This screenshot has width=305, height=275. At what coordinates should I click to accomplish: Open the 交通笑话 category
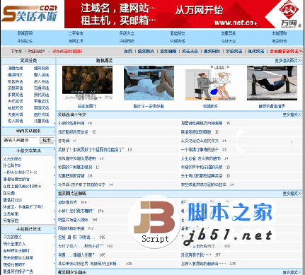[41, 88]
